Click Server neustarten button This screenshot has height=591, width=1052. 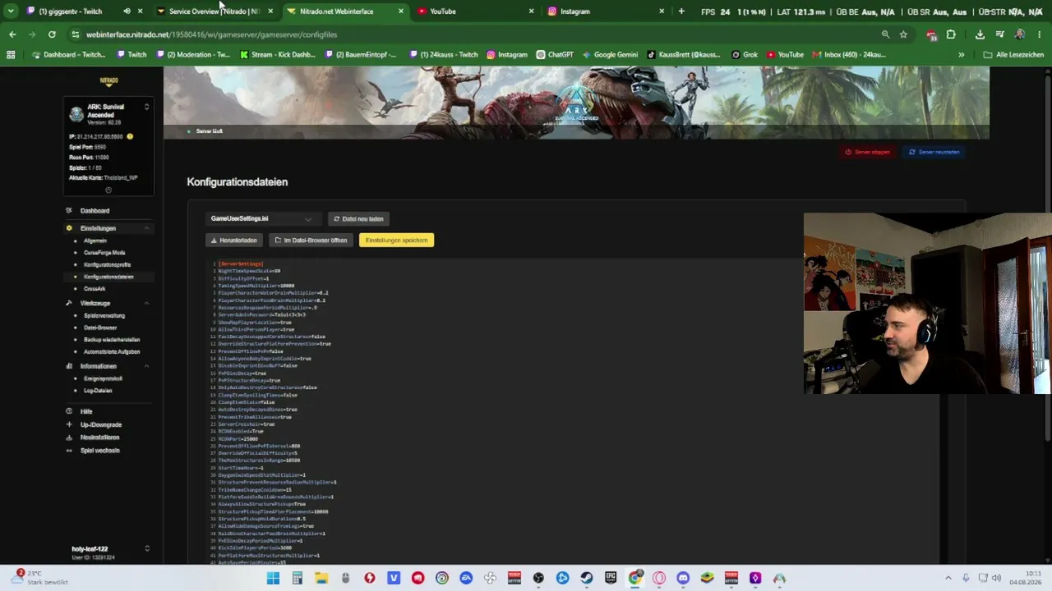pos(934,152)
